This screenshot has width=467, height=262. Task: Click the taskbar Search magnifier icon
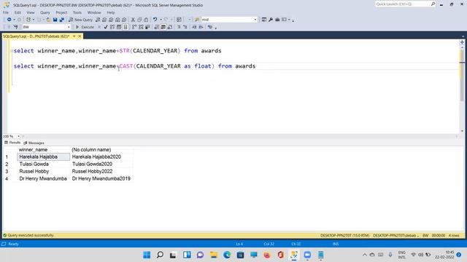[160, 255]
